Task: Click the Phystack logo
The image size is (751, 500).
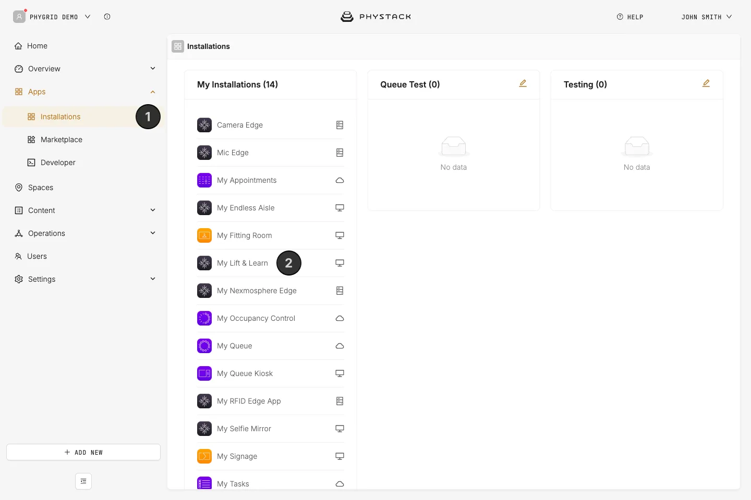Action: click(375, 17)
